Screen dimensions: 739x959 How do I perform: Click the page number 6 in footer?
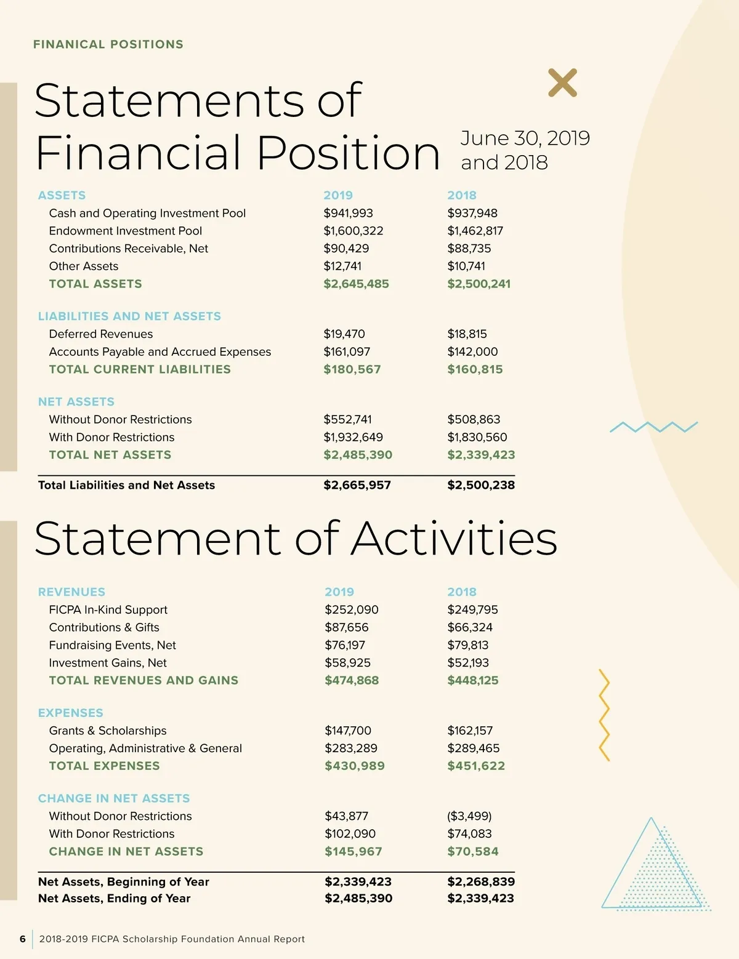tap(23, 939)
